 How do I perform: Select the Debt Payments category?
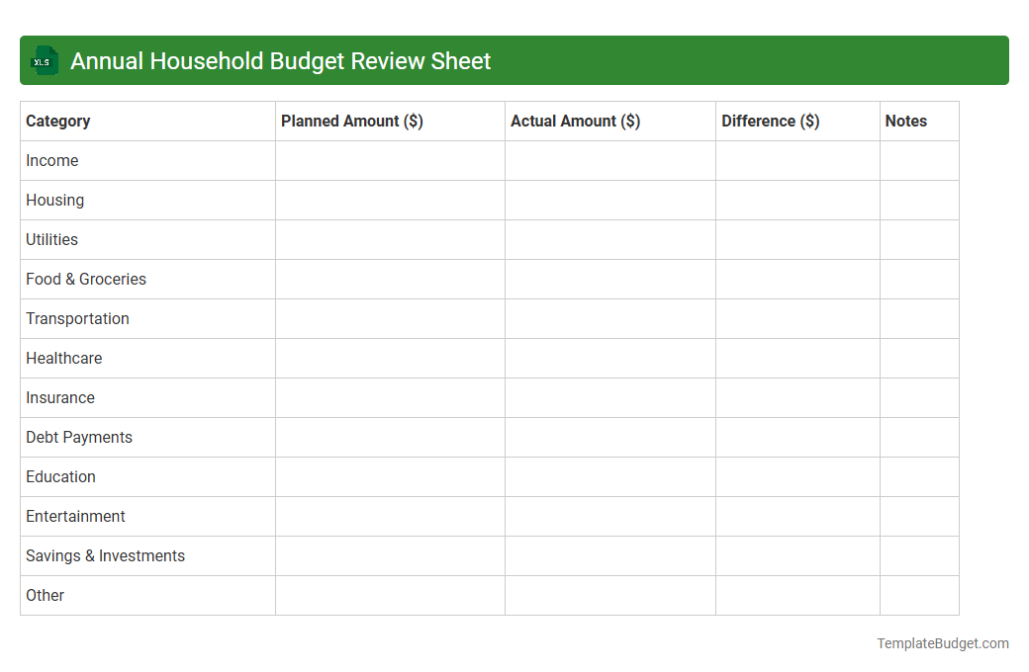click(x=79, y=437)
